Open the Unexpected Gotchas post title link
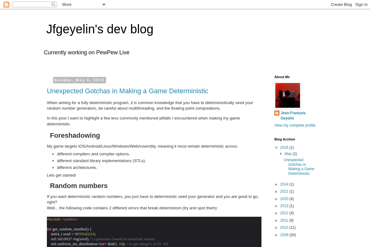Screen dimensions: 370x247 click(127, 91)
